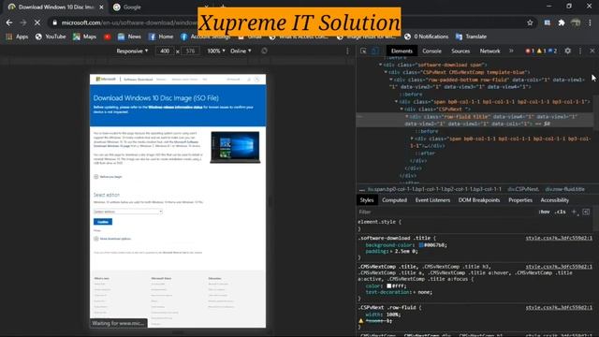599x337 pixels.
Task: Collapse the template-blue div node
Action: coord(386,72)
